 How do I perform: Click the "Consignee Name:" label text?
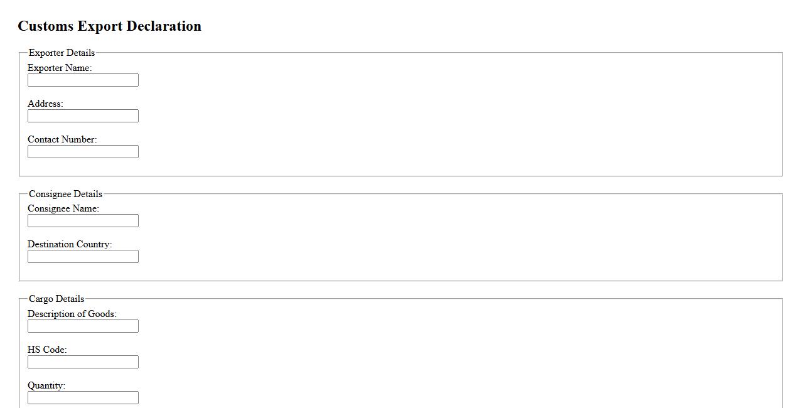coord(63,208)
